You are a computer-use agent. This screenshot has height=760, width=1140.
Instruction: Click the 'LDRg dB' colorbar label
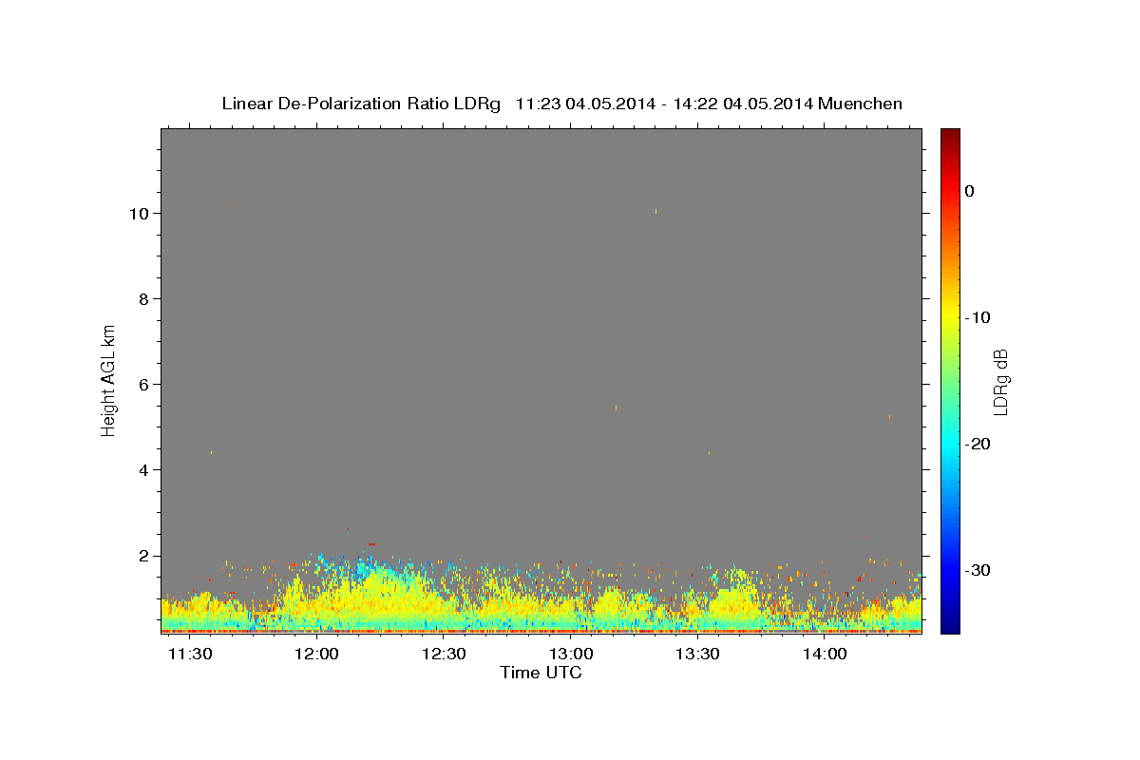[1000, 382]
